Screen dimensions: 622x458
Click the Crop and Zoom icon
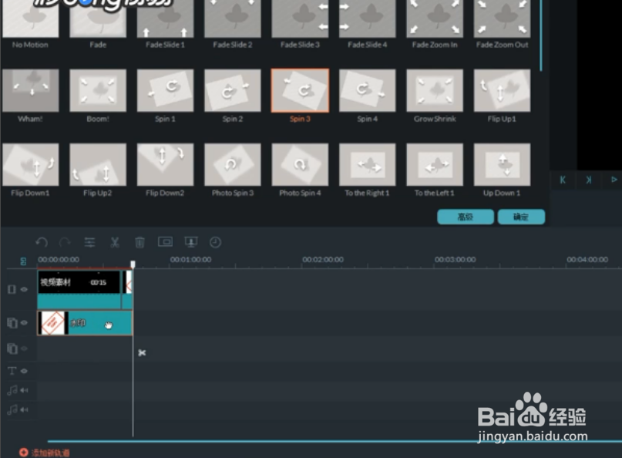(x=165, y=241)
